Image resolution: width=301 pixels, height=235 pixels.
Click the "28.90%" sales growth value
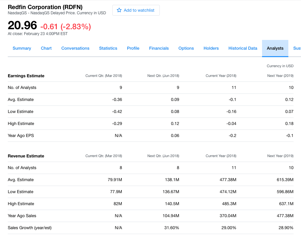click(286, 228)
